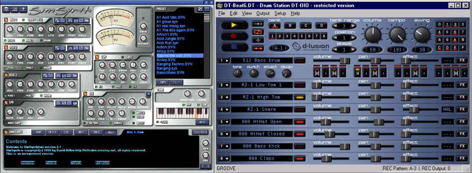Select noise waveform icon for OSC 1
This screenshot has height=173, width=472.
click(x=87, y=20)
